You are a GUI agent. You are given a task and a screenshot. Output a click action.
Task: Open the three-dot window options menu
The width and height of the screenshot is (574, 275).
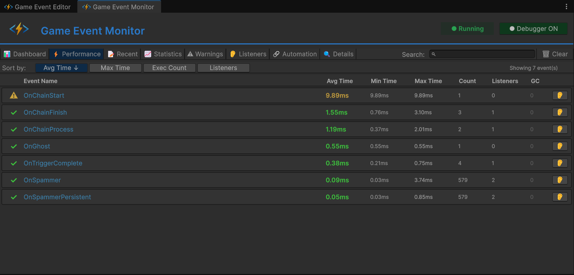[x=566, y=7]
